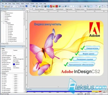
Task: Click the Самоучитель button on the page
Action: (x=92, y=48)
